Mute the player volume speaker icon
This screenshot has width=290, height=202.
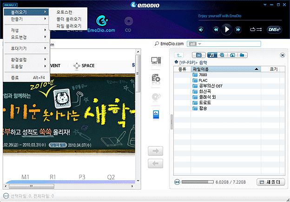201,30
